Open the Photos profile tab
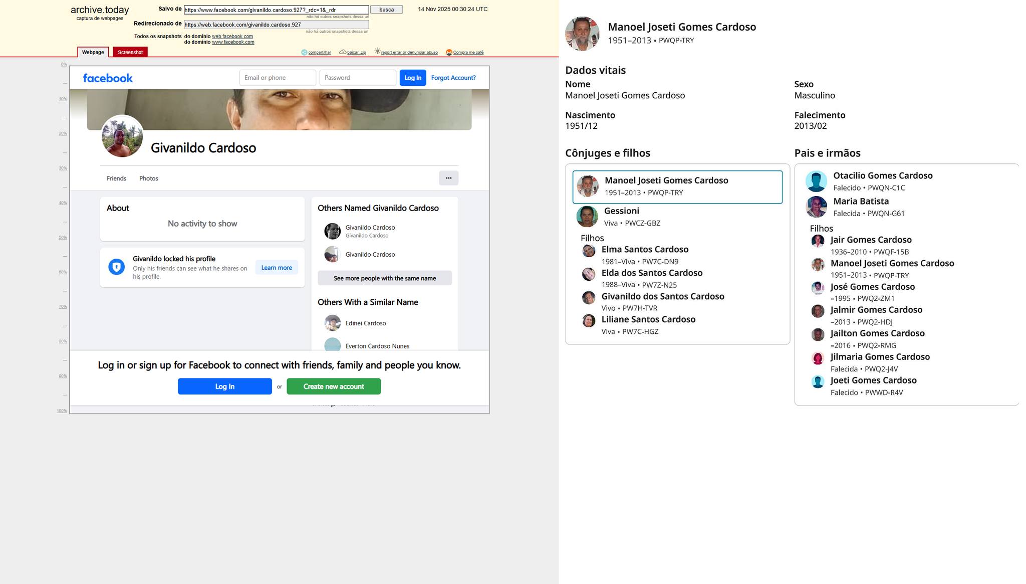Screen dimensions: 1026x584 [x=149, y=178]
